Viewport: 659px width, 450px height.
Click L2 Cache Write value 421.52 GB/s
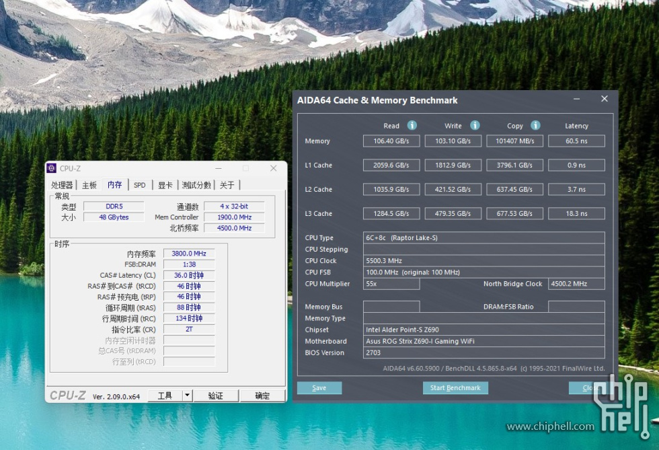(453, 189)
